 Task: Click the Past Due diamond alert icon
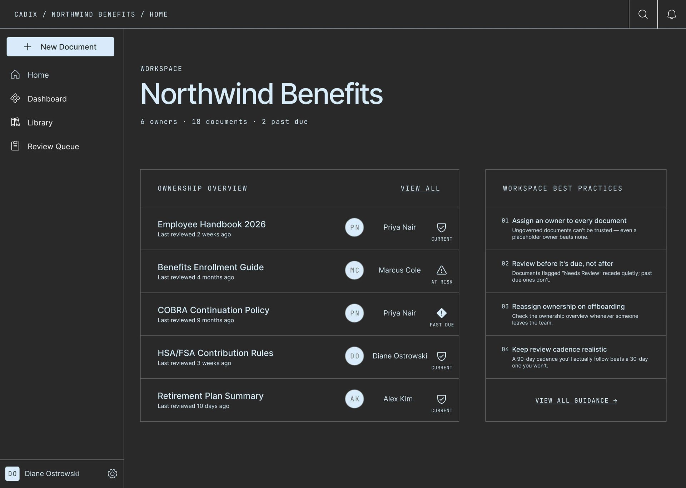442,313
